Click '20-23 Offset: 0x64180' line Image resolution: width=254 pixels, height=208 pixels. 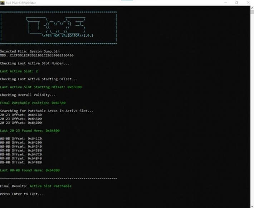(21, 115)
